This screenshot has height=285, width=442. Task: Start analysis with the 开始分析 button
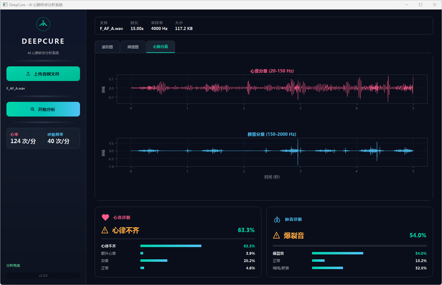click(43, 109)
